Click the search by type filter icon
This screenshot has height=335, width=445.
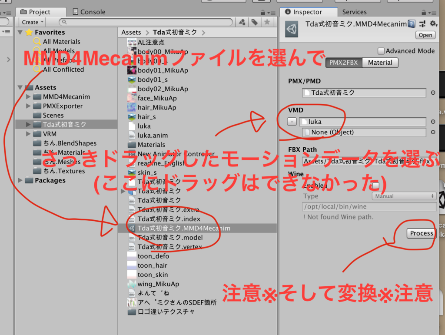pos(242,22)
